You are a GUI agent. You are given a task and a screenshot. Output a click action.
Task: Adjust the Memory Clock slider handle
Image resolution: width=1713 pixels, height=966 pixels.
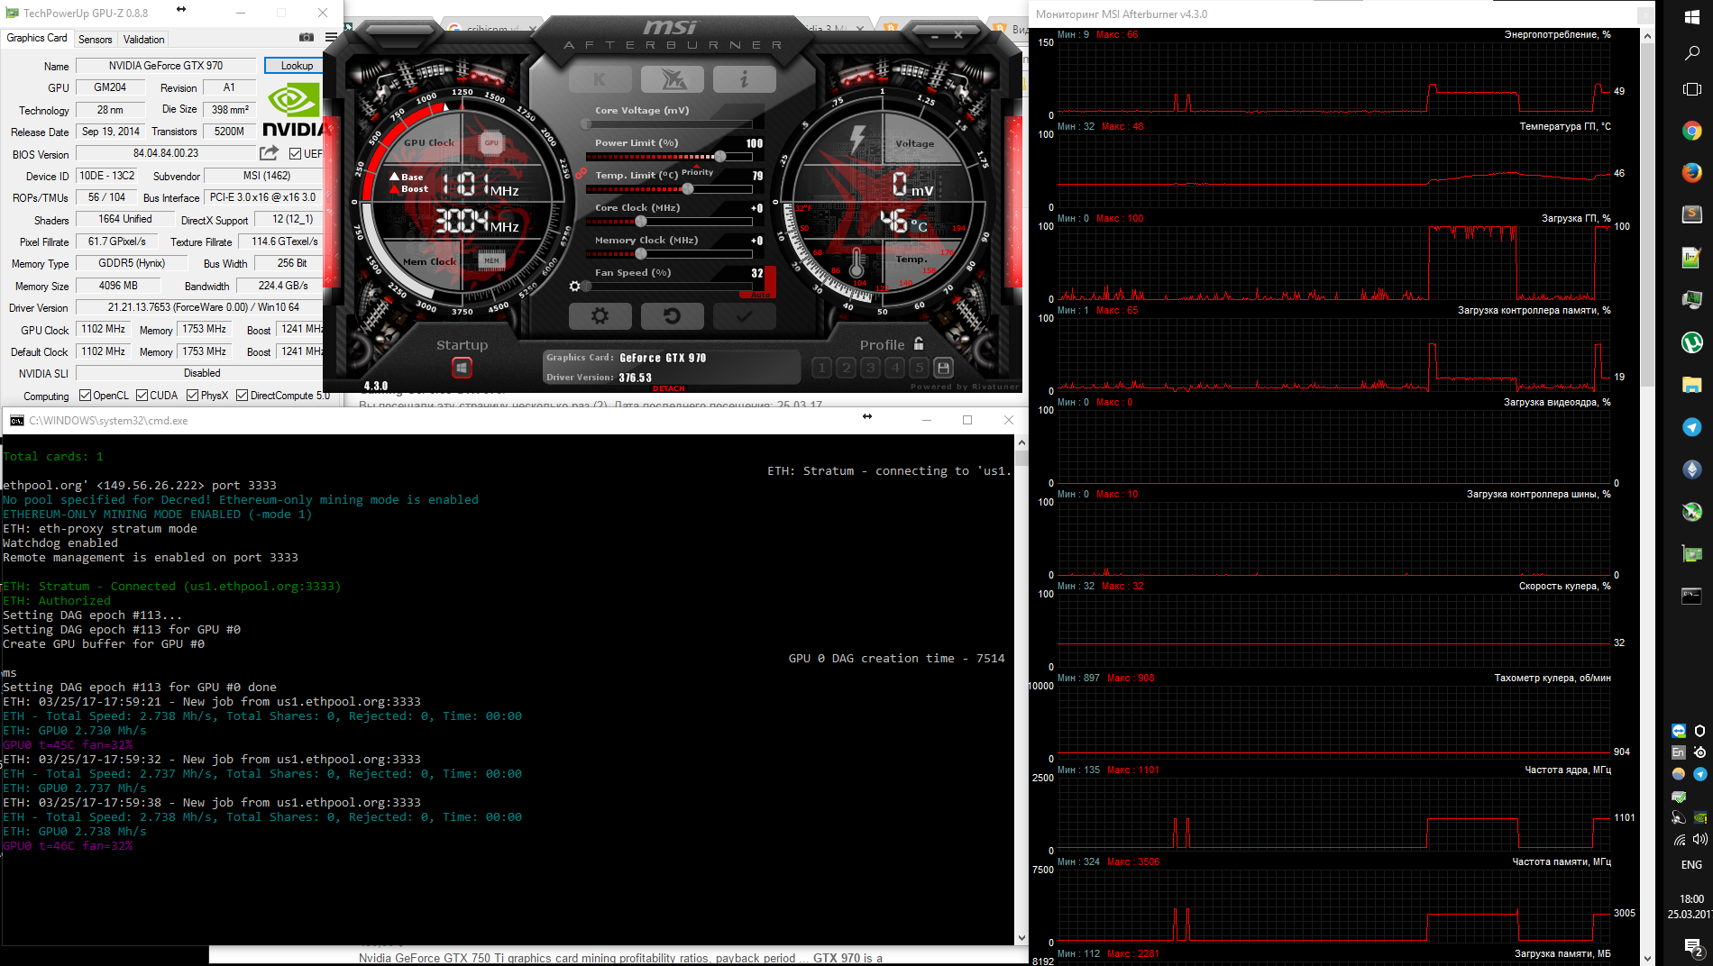tap(641, 254)
